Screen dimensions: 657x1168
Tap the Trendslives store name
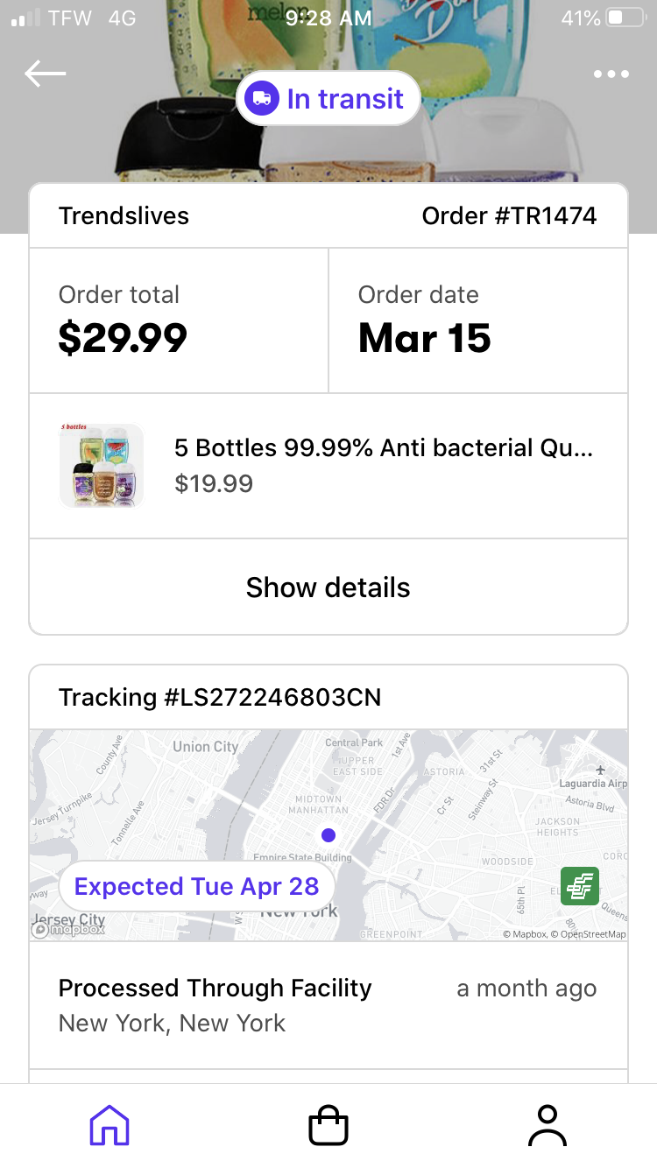tap(124, 215)
